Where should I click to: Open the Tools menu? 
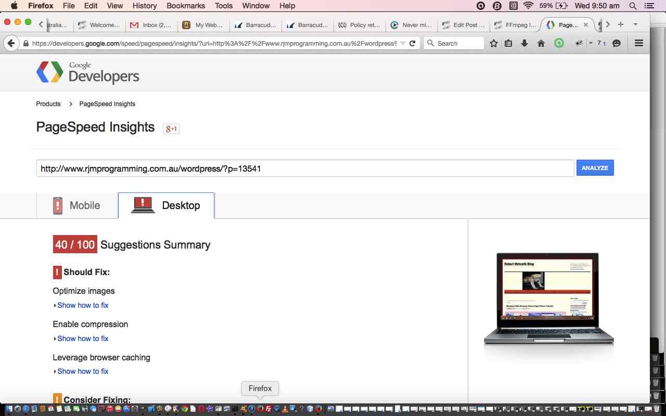(x=224, y=6)
